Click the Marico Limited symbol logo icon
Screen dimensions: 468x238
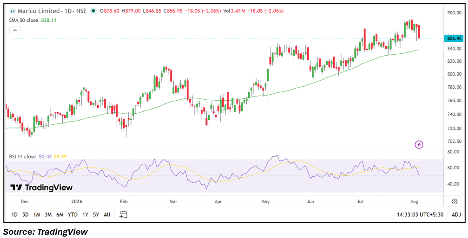tap(12, 11)
